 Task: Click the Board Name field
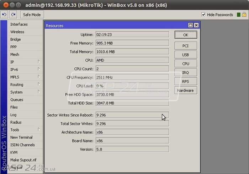point(132,141)
